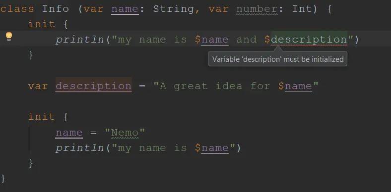This screenshot has height=192, width=391.
Task: Click the class name 'Info'
Action: pos(56,9)
